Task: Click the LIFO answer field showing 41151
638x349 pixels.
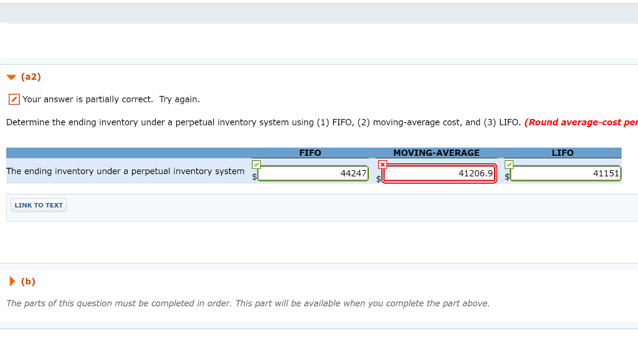Action: (565, 174)
